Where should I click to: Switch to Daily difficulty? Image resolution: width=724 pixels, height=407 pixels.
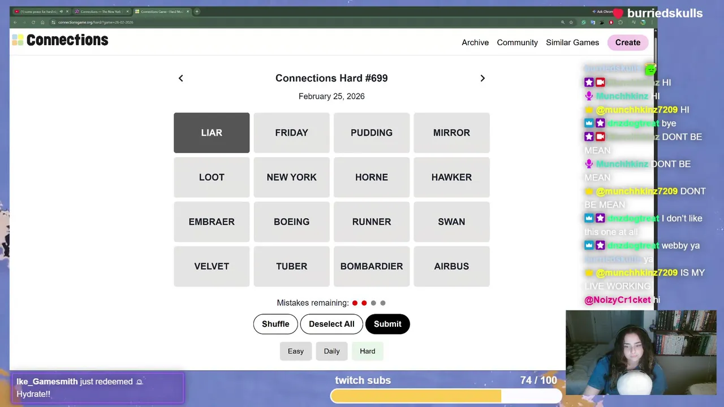[x=332, y=351]
